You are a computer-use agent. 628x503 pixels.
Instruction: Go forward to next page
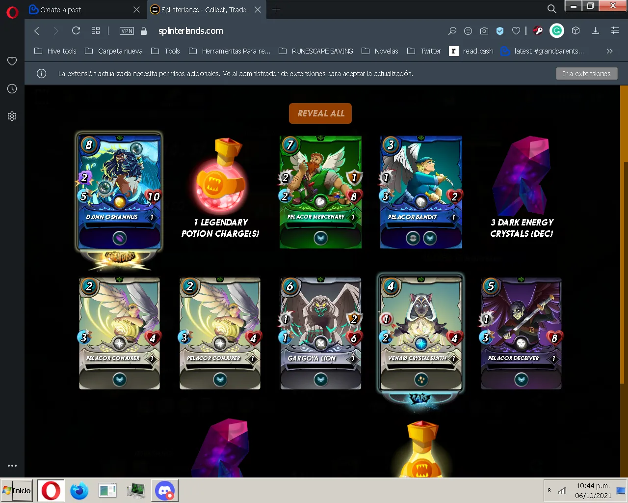point(55,31)
